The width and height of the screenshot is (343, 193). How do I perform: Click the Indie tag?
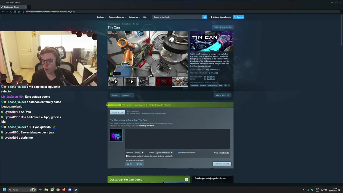click(x=221, y=85)
